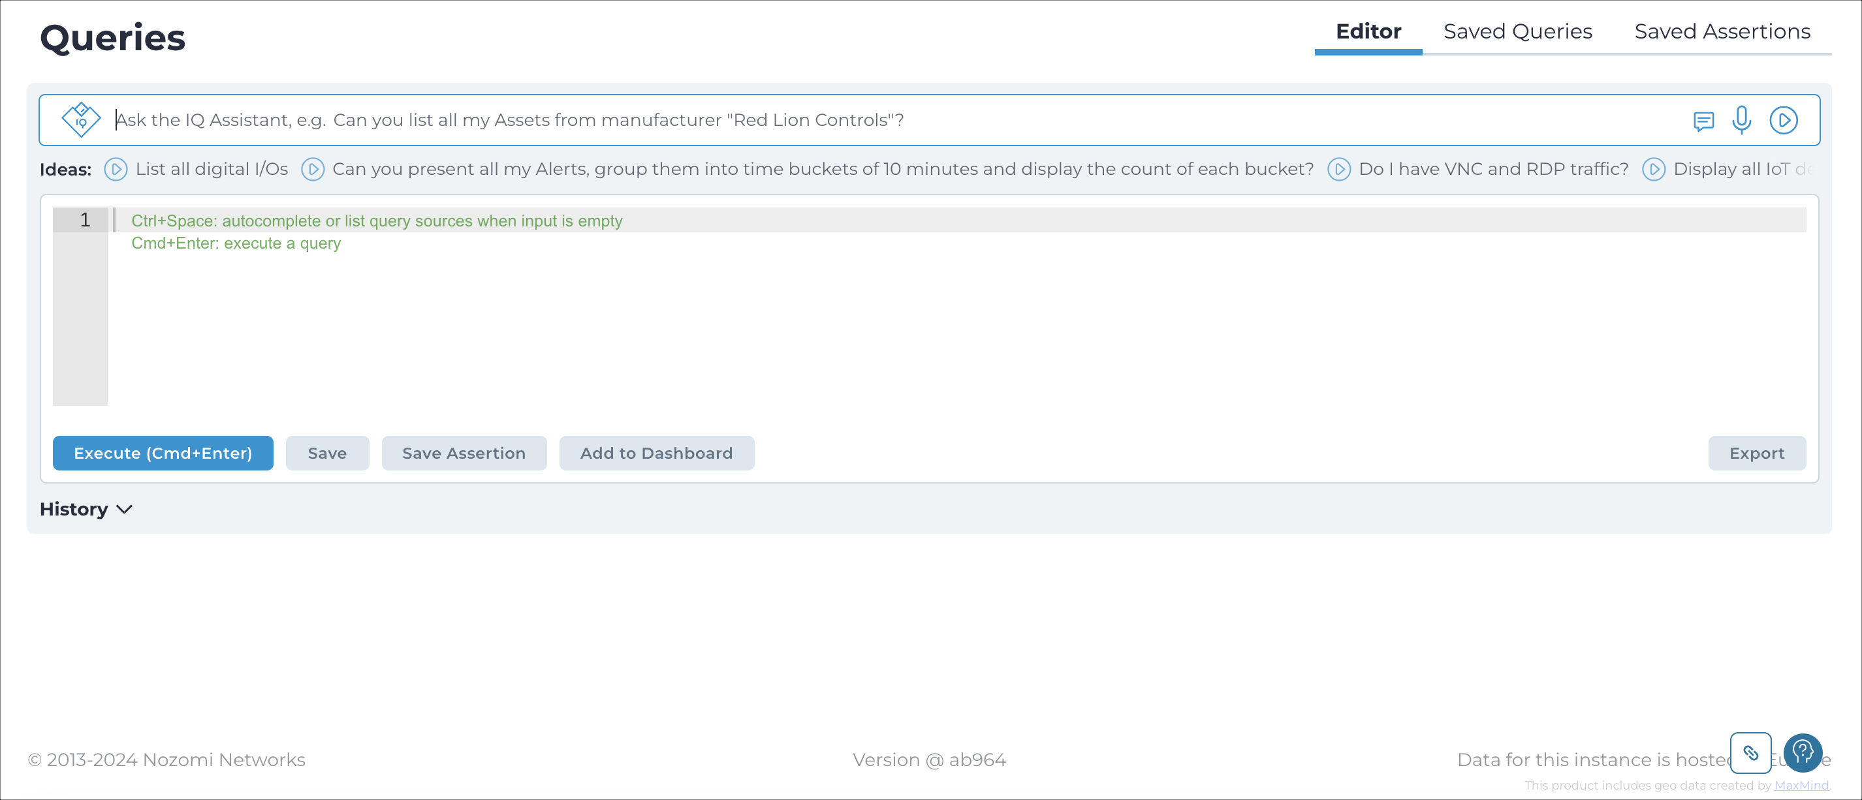
Task: Switch to the Saved Queries tab
Action: pyautogui.click(x=1517, y=31)
